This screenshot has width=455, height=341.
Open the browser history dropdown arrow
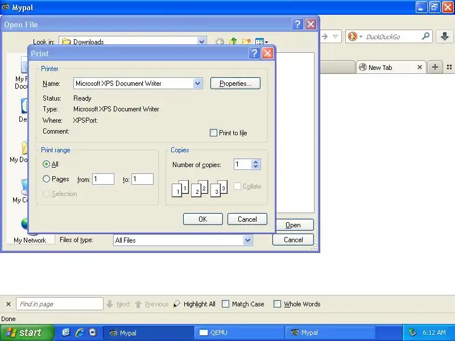(336, 36)
